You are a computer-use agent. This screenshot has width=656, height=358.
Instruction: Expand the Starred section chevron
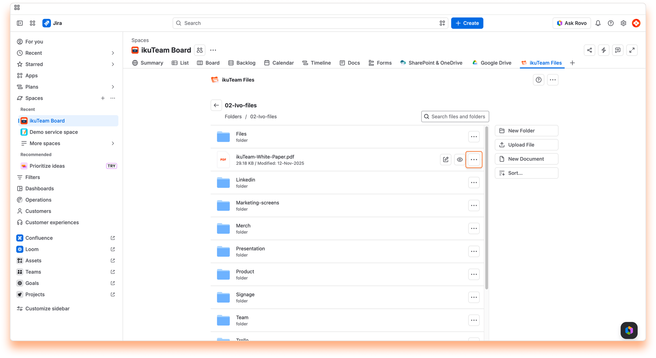pyautogui.click(x=113, y=64)
